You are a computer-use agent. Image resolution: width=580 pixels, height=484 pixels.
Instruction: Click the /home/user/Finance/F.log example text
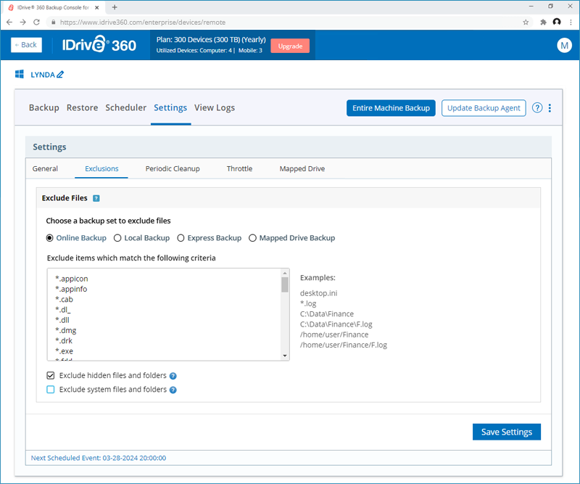(x=343, y=345)
